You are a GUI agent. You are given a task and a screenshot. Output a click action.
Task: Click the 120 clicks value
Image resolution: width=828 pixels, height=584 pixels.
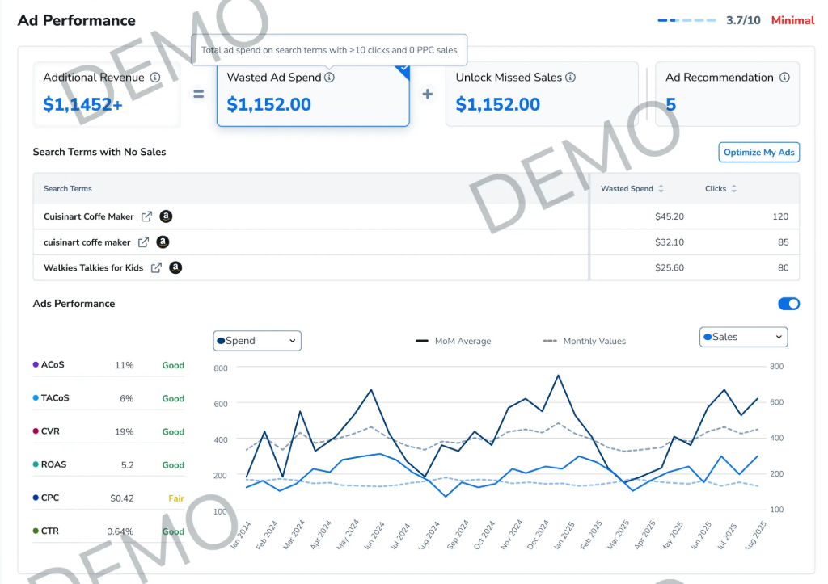[x=780, y=216]
